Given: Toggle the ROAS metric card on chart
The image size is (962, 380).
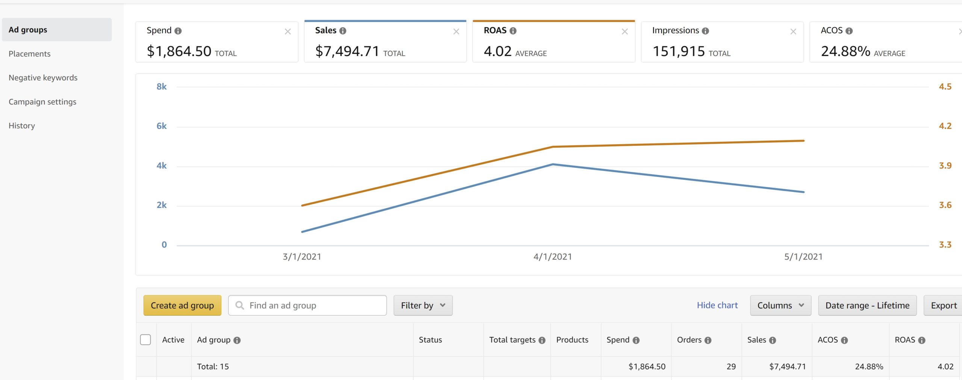Looking at the screenshot, I should (x=554, y=41).
